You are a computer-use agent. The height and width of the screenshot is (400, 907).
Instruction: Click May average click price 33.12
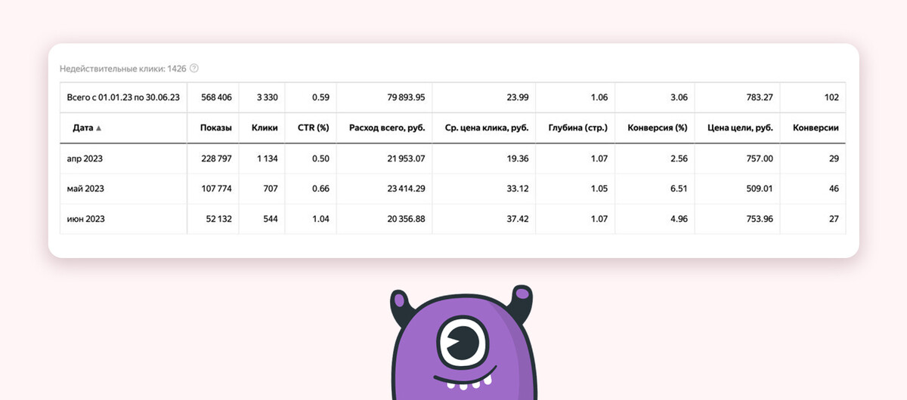click(x=516, y=189)
